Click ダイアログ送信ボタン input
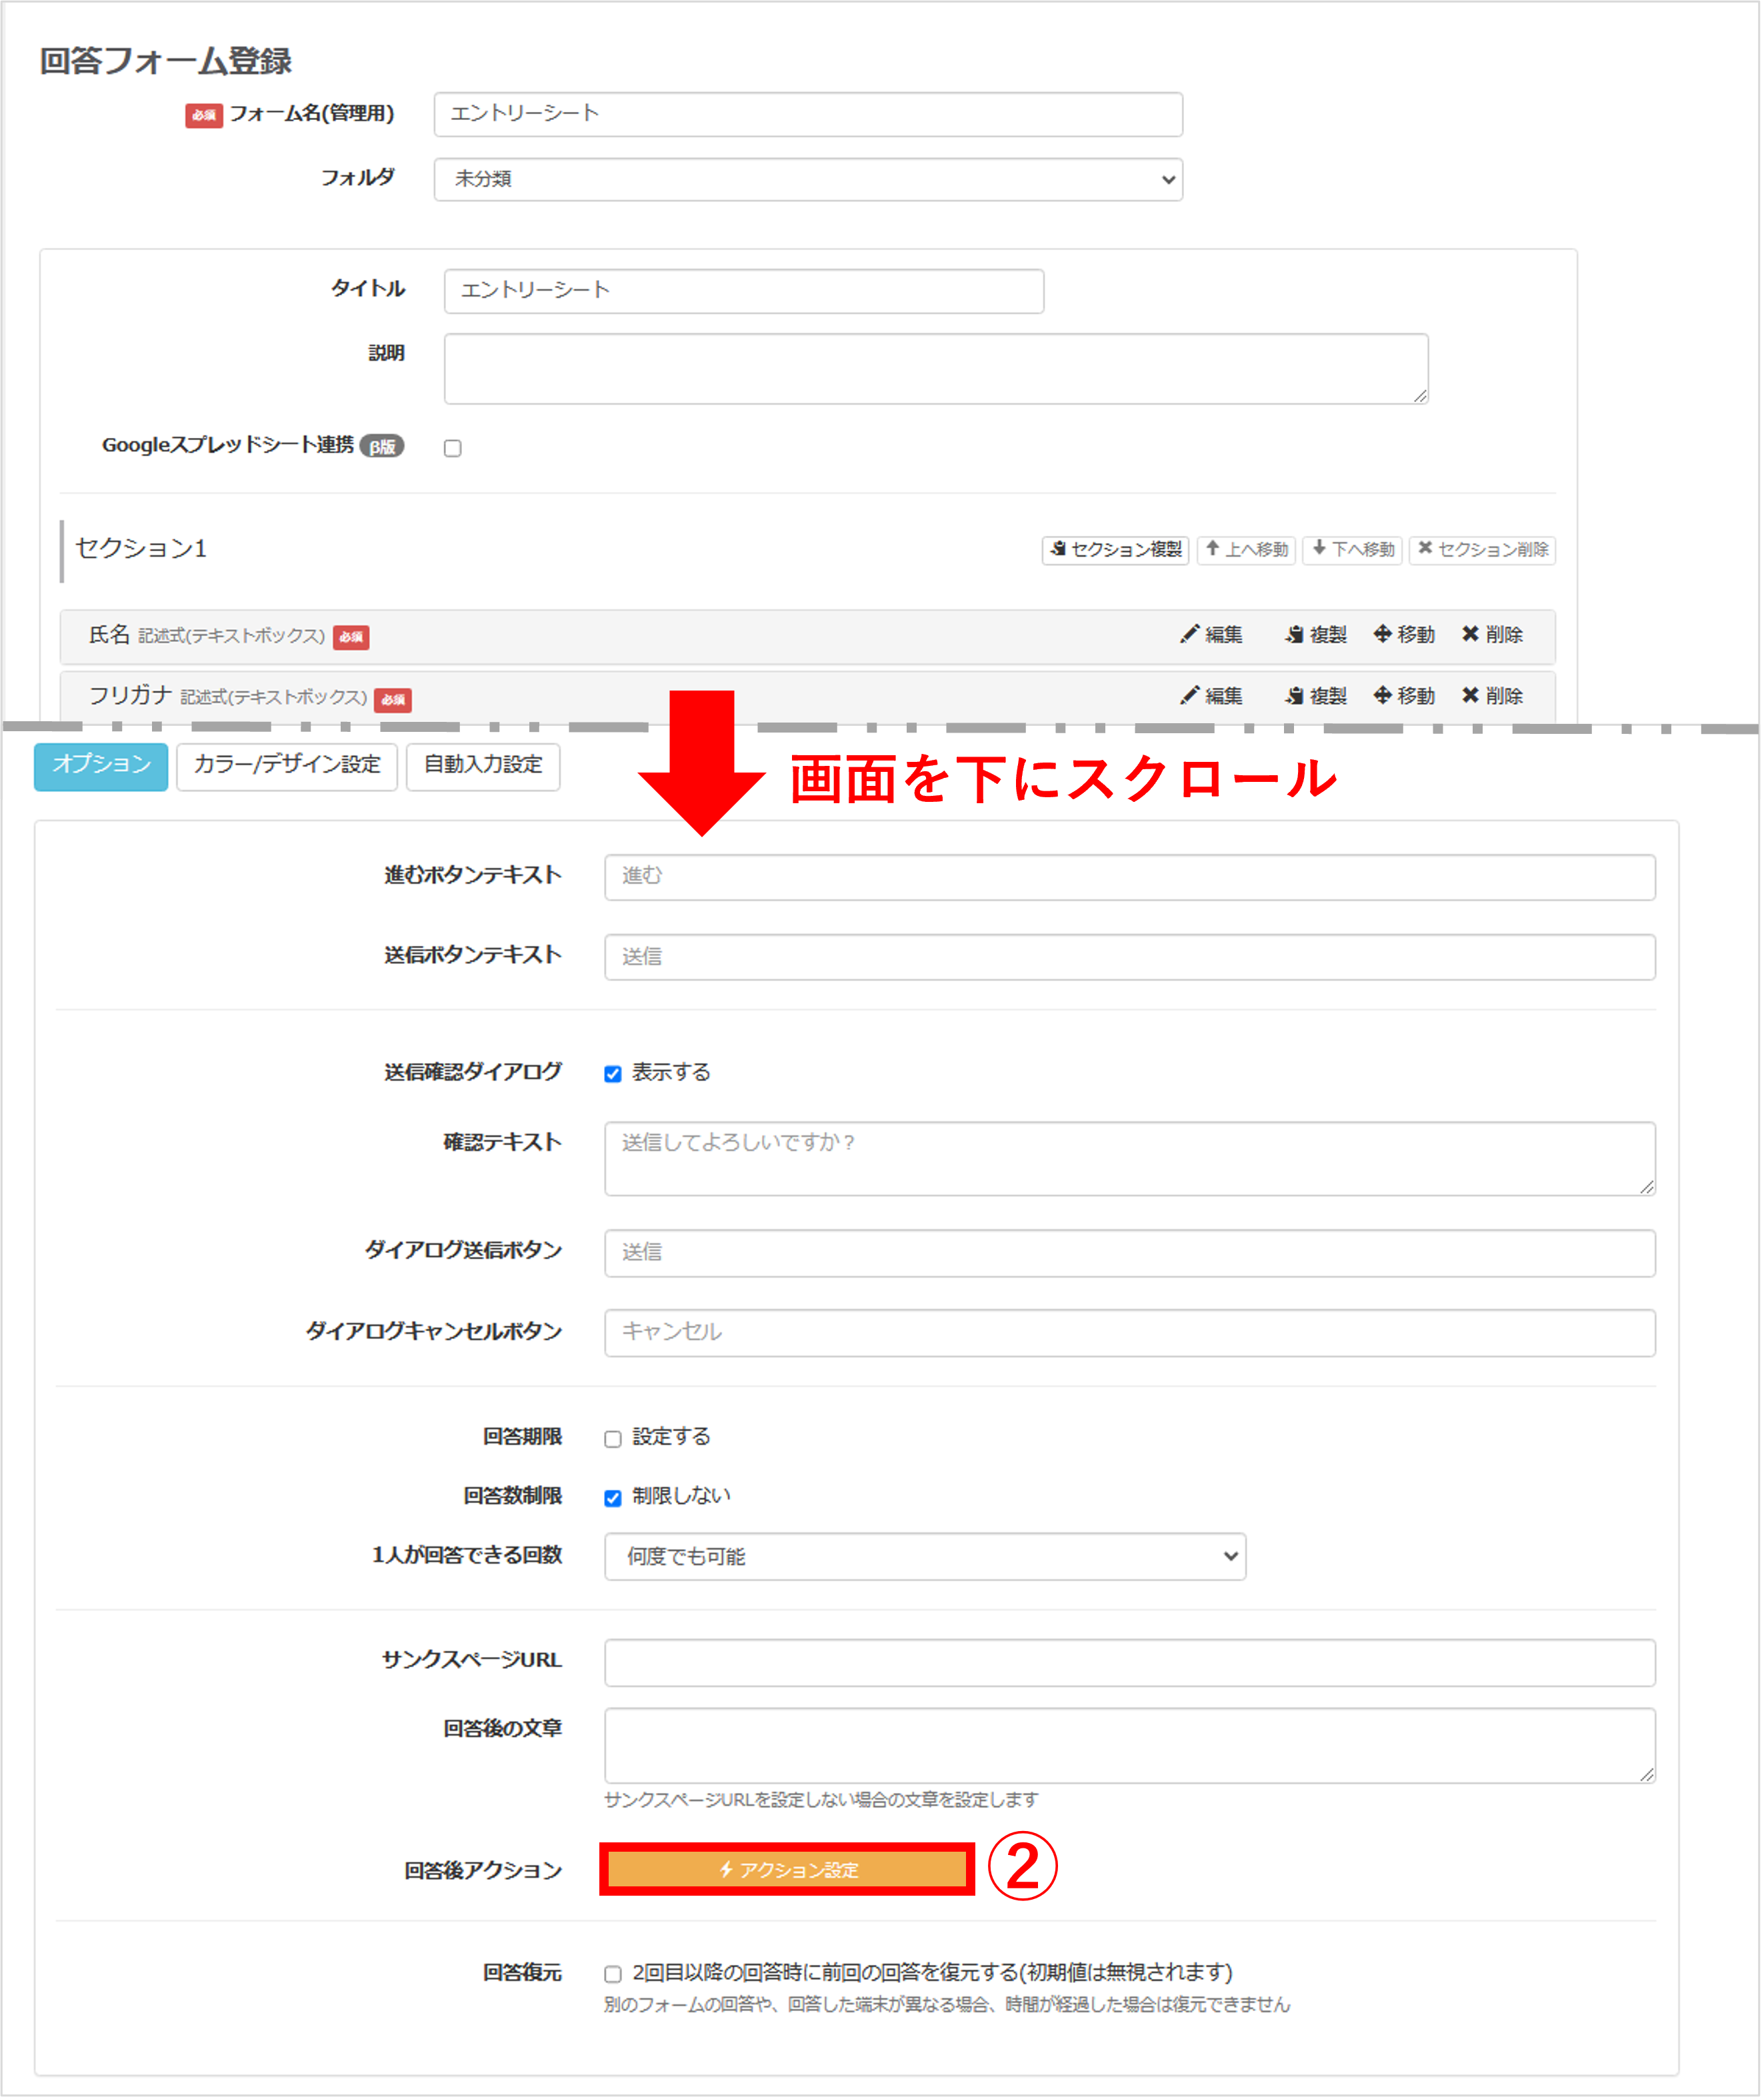Image resolution: width=1764 pixels, height=2097 pixels. pos(1130,1253)
